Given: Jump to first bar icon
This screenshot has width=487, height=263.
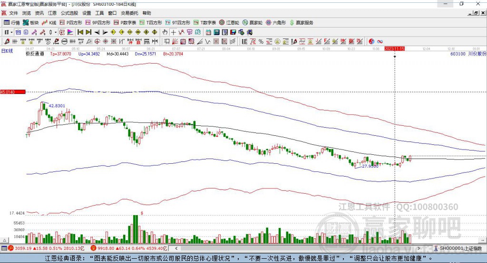Looking at the screenshot, I should pos(80,32).
